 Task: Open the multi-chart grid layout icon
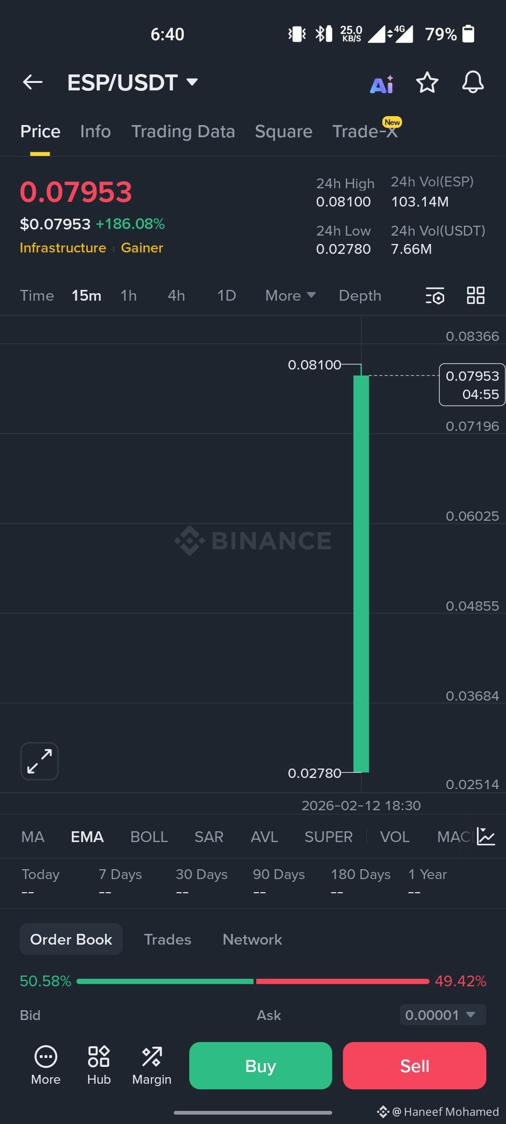click(x=476, y=296)
